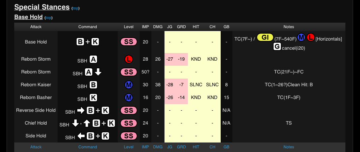Click the blue M icon for Reborn Basher
The image size is (360, 152).
(129, 98)
